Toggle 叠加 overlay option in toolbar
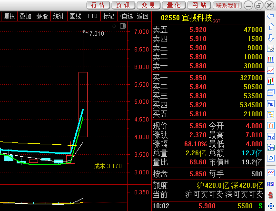This screenshot has height=211, width=276. (26, 16)
